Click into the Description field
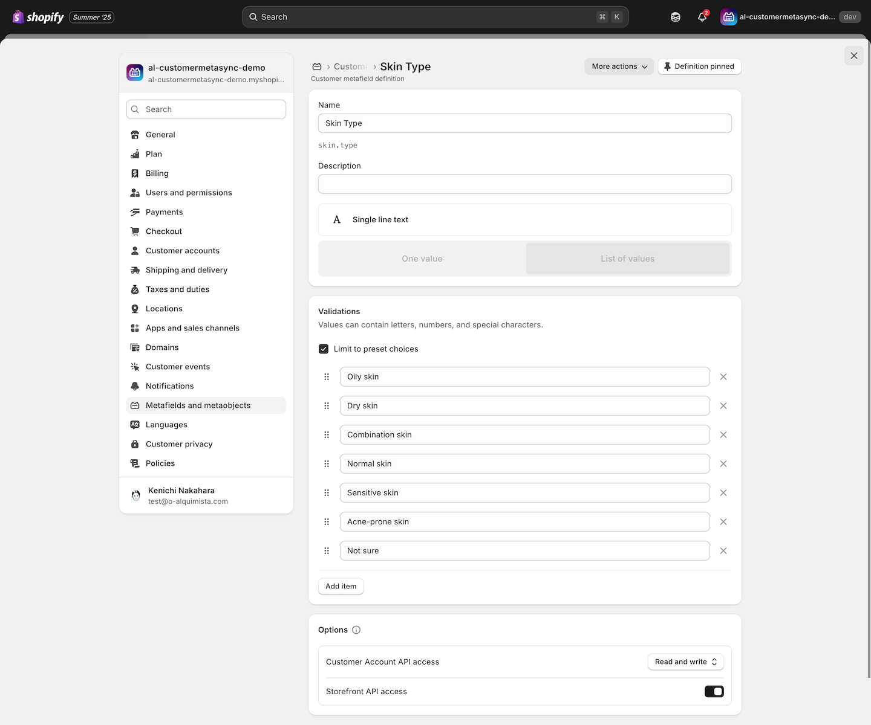The height and width of the screenshot is (725, 871). pyautogui.click(x=524, y=184)
